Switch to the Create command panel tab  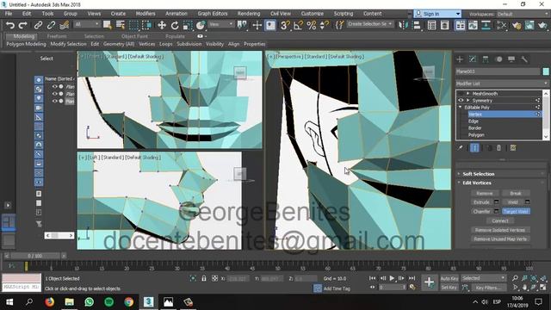(x=460, y=59)
